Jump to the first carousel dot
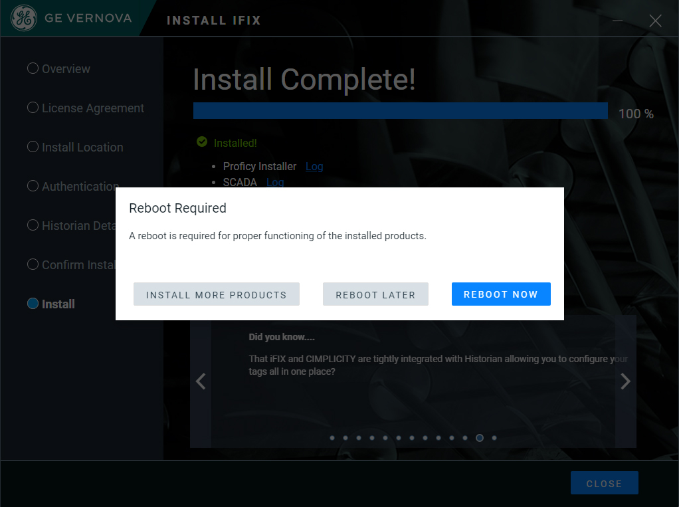 [x=332, y=438]
